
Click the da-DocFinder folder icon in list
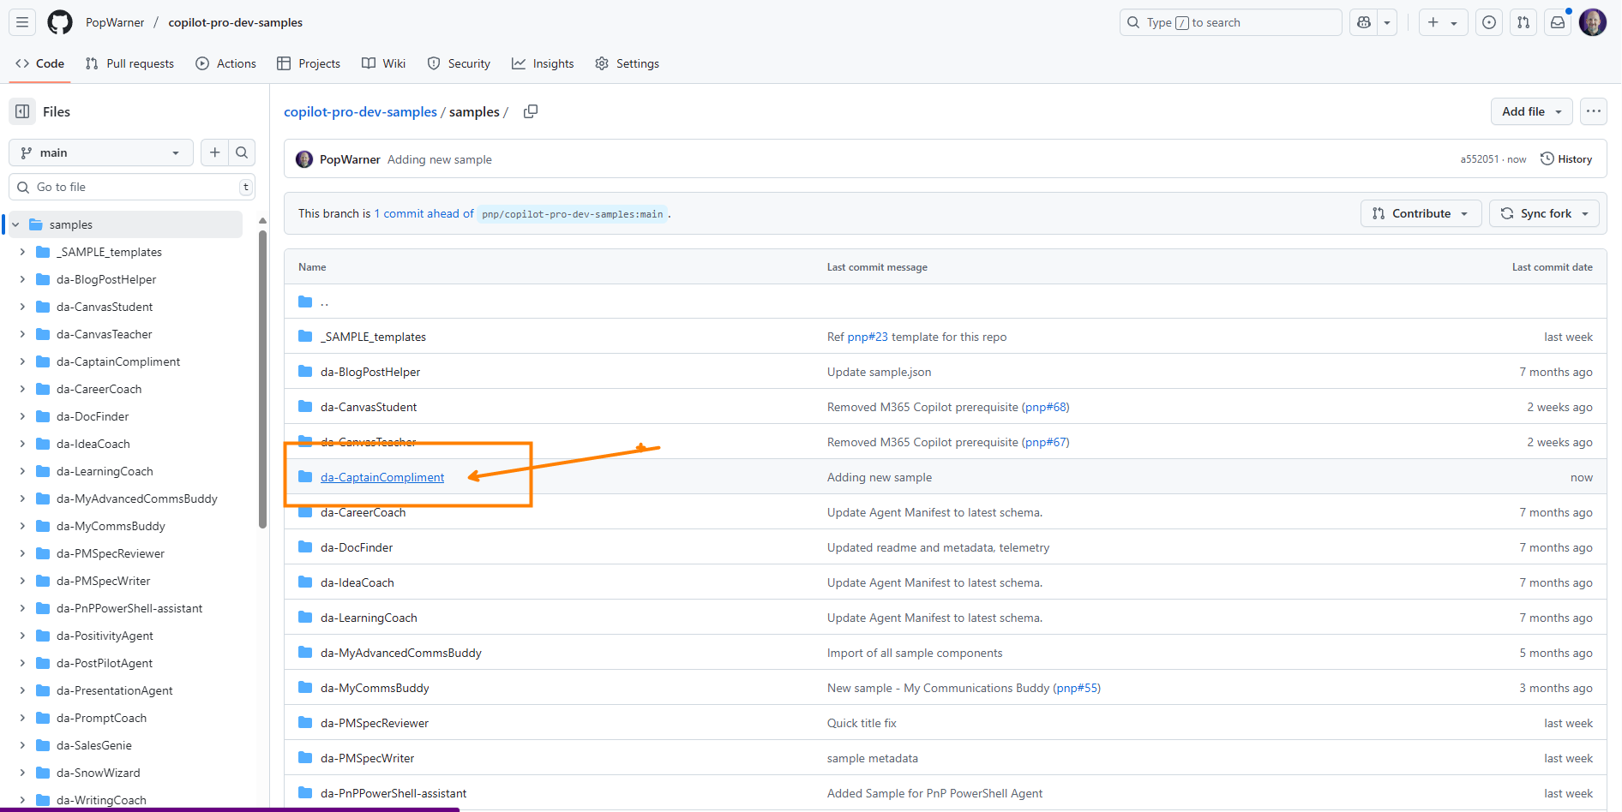(305, 546)
